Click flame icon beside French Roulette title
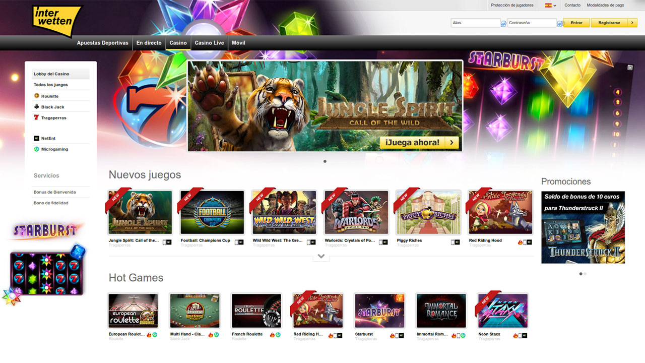This screenshot has width=645, height=363. (x=272, y=335)
